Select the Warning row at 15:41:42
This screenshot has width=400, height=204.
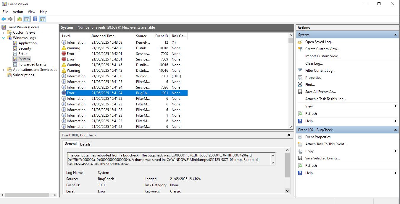point(124,71)
